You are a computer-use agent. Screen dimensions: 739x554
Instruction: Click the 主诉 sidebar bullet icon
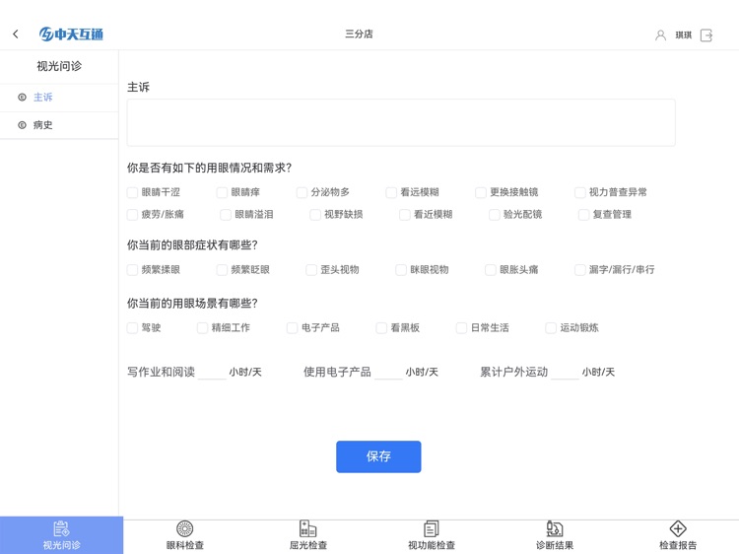click(22, 98)
